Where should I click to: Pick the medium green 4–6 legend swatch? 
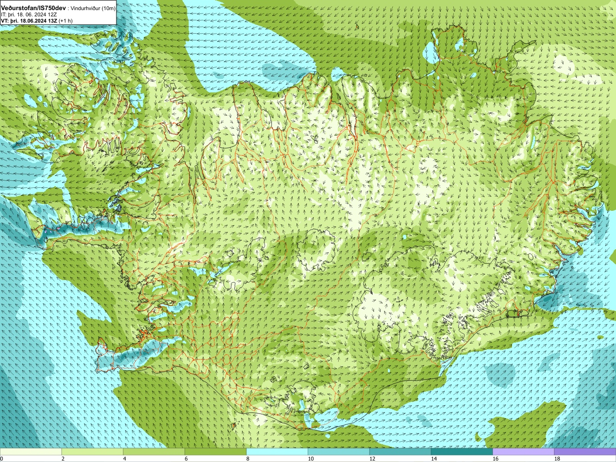[x=154, y=452]
